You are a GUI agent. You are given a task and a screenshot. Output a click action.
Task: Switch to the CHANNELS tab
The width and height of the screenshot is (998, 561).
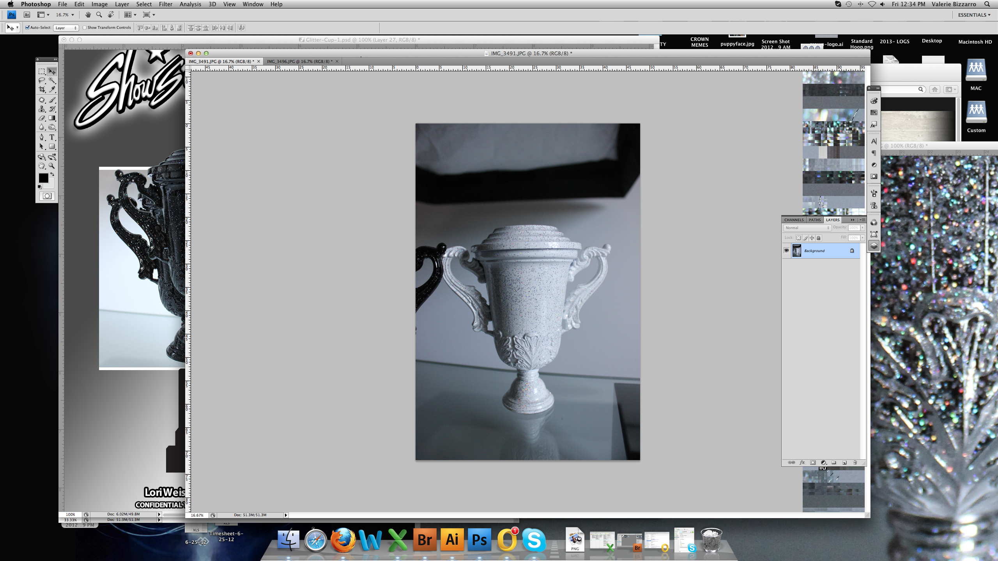click(x=794, y=220)
